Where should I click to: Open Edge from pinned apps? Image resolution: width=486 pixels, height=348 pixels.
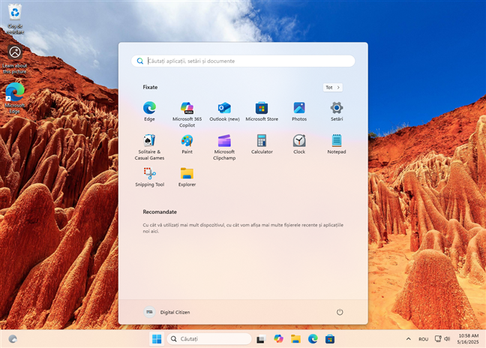click(149, 111)
